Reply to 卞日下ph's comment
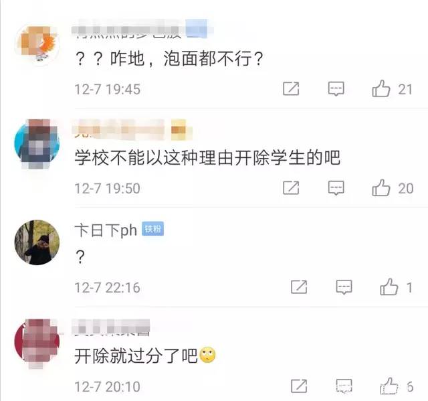This screenshot has height=401, width=428. [x=344, y=287]
